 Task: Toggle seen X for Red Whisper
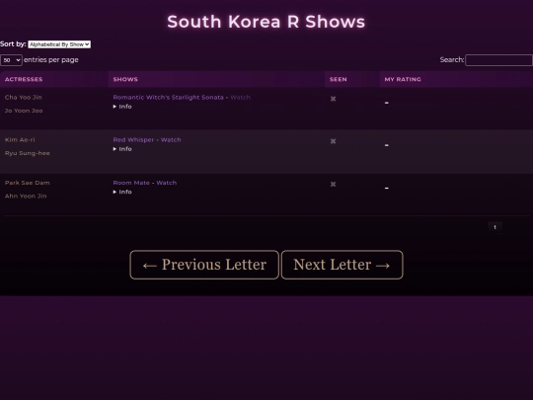click(x=334, y=141)
